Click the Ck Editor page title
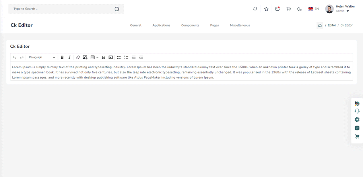The height and width of the screenshot is (177, 363). pyautogui.click(x=21, y=25)
